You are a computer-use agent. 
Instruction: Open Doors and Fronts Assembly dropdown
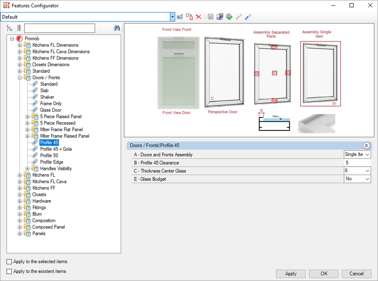tap(367, 154)
